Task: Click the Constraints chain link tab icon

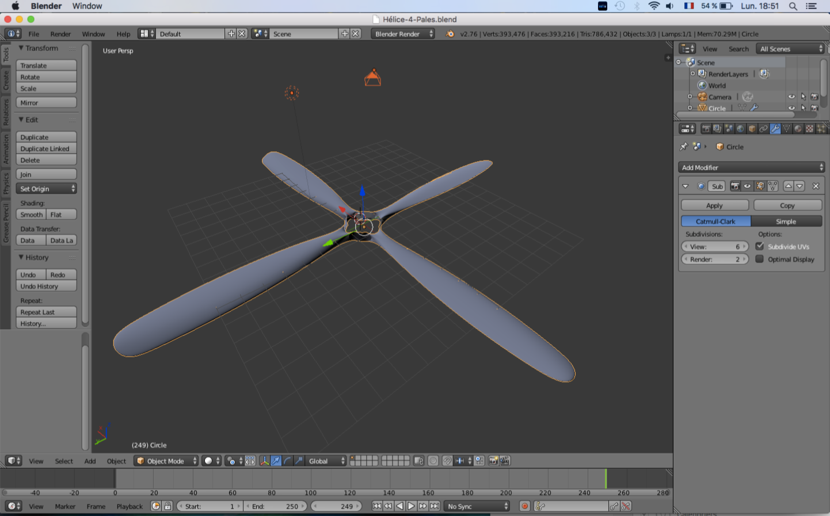Action: [763, 129]
